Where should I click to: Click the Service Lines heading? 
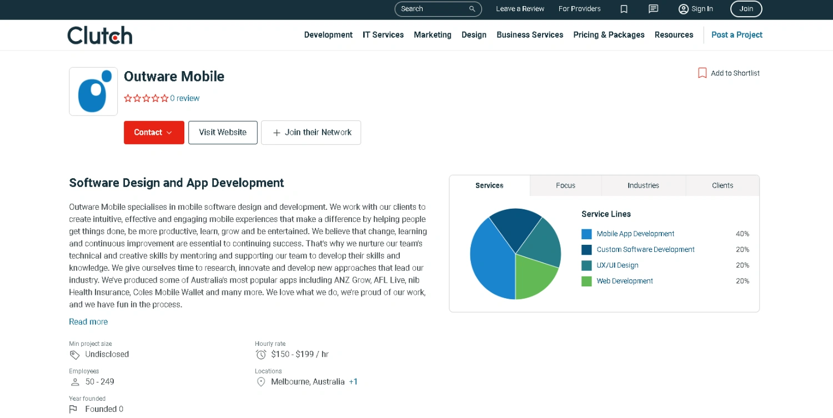coord(606,214)
